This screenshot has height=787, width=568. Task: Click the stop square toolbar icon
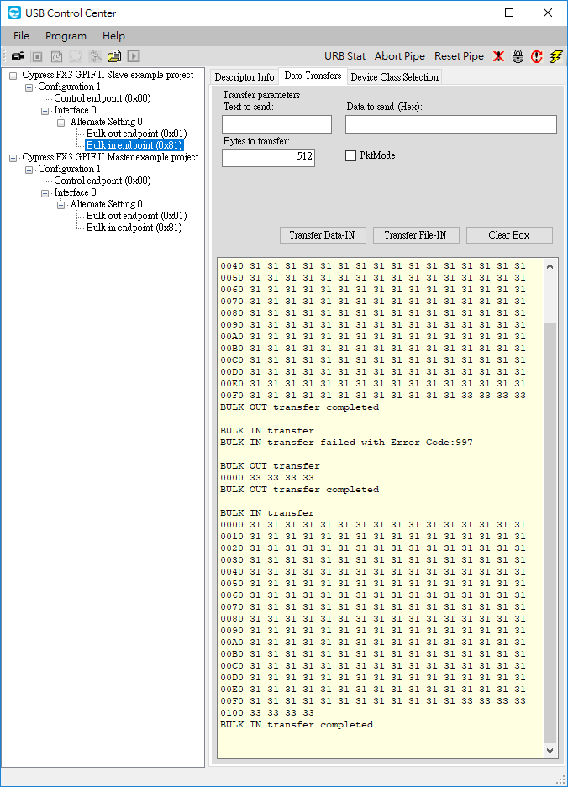pyautogui.click(x=37, y=56)
